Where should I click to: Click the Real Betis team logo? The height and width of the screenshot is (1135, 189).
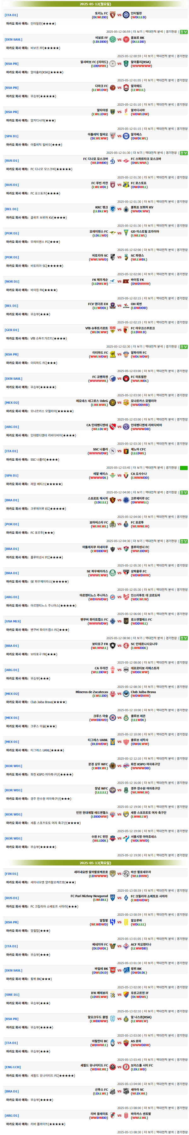(x=113, y=476)
